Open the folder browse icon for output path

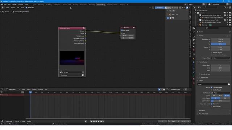tap(229, 84)
